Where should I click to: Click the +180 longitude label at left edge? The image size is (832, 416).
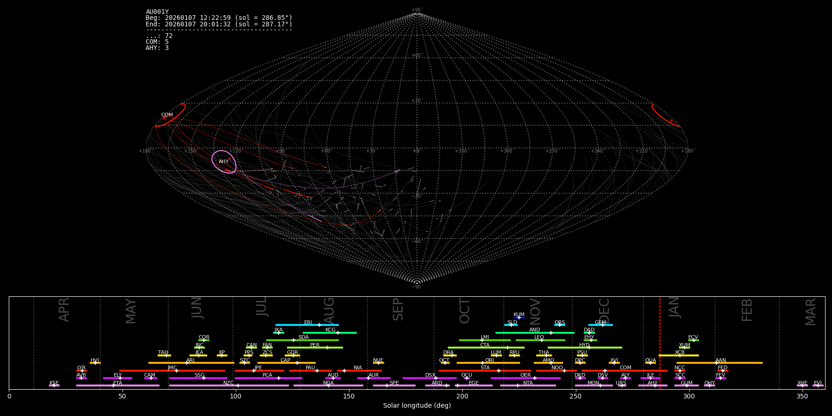[x=145, y=151]
